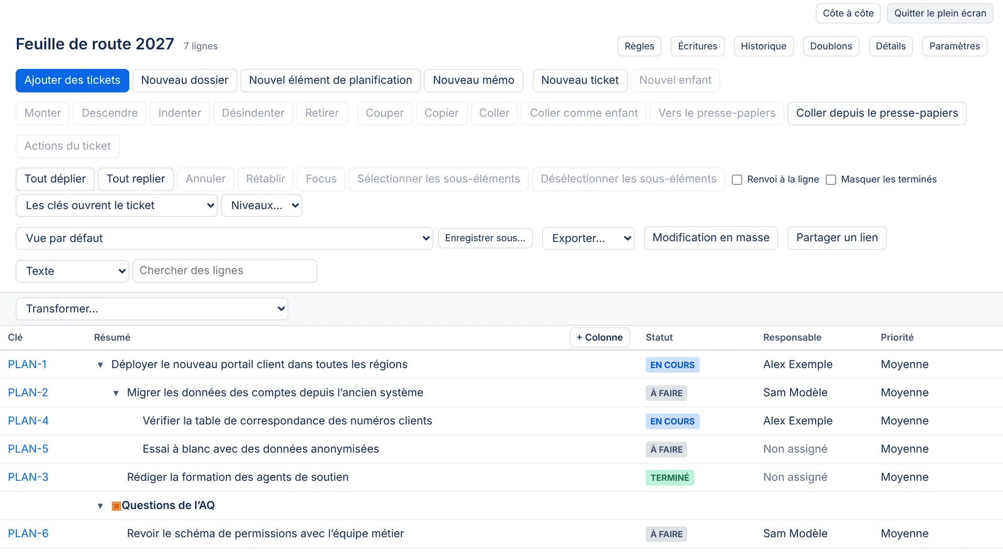Create a Nouveau mémo

473,80
